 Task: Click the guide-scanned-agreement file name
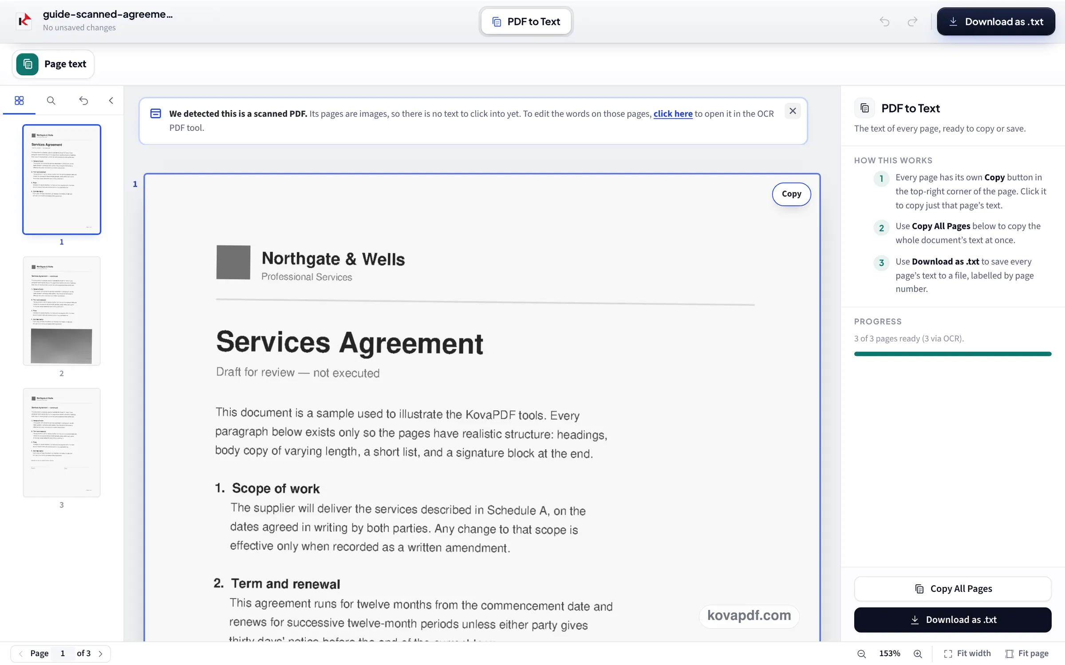(x=108, y=14)
